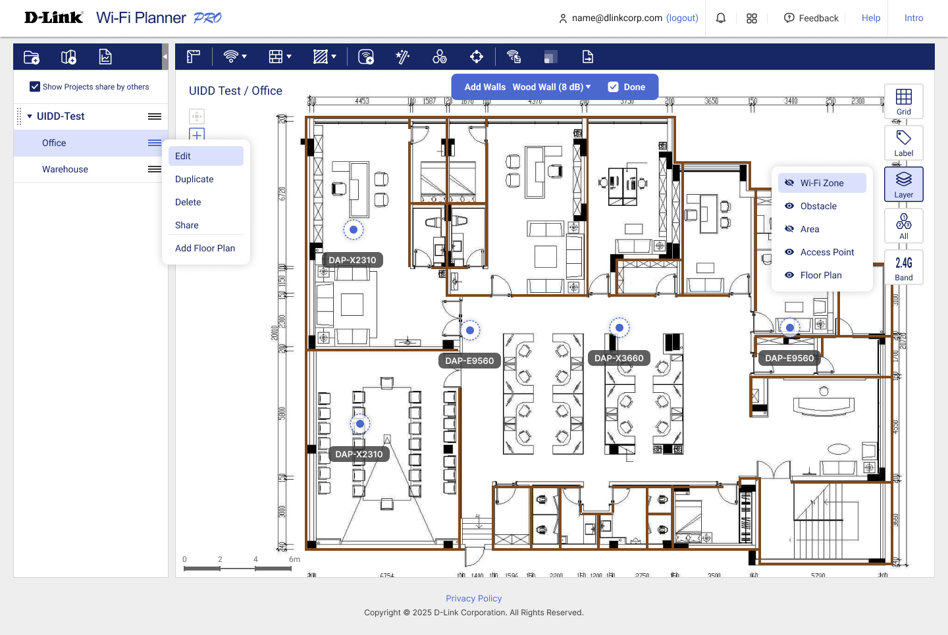The width and height of the screenshot is (948, 635).
Task: Toggle Area layer visibility
Action: click(x=789, y=229)
